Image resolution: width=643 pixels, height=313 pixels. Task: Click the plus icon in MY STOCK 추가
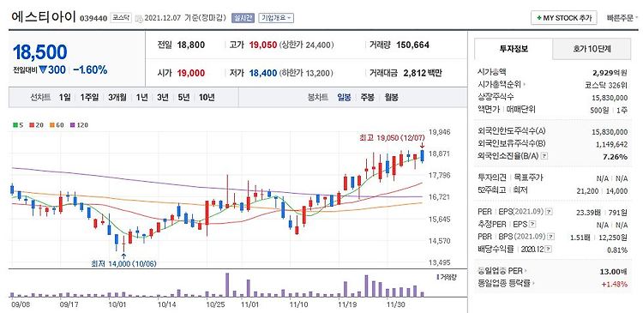pyautogui.click(x=539, y=18)
